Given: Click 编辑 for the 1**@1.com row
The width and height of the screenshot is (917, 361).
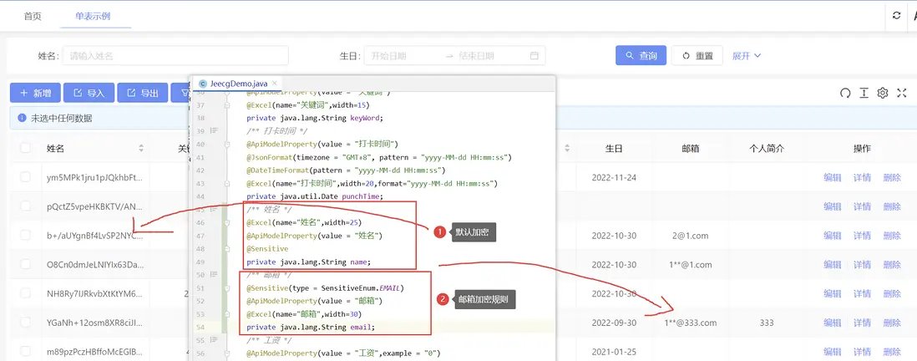Looking at the screenshot, I should coord(832,264).
